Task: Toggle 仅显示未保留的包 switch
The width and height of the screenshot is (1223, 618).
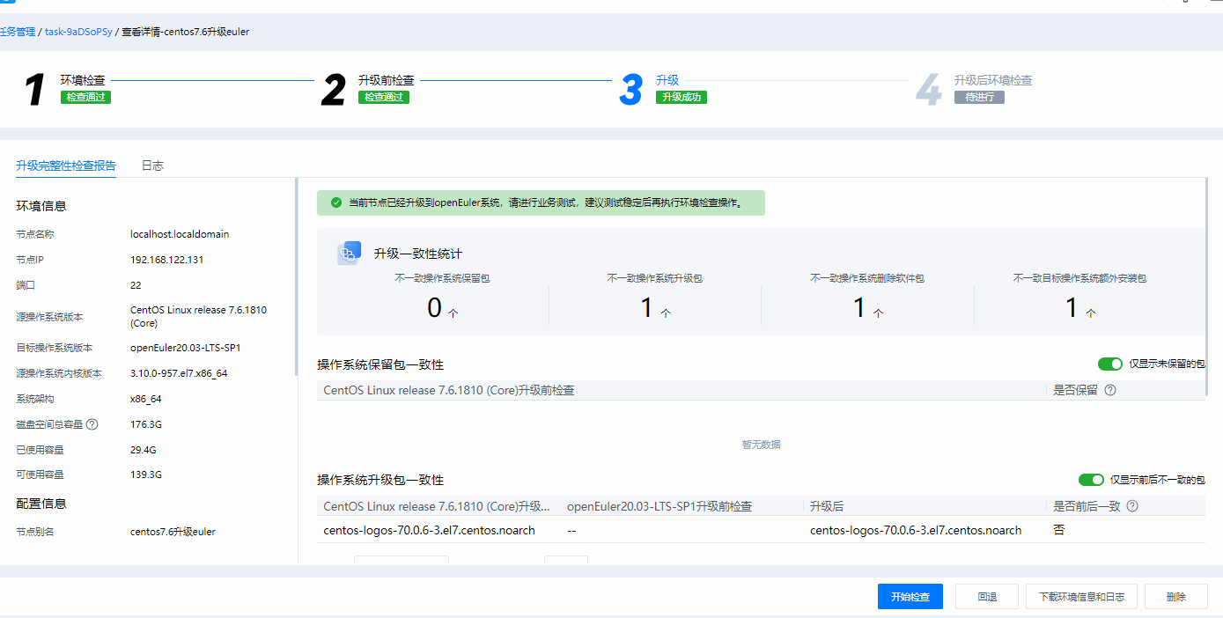Action: pyautogui.click(x=1110, y=364)
